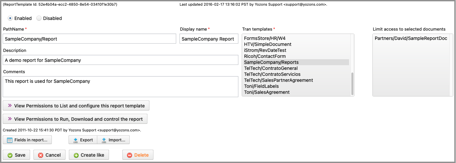456x163 pixels.
Task: Click into the PathName input field
Action: (89, 39)
